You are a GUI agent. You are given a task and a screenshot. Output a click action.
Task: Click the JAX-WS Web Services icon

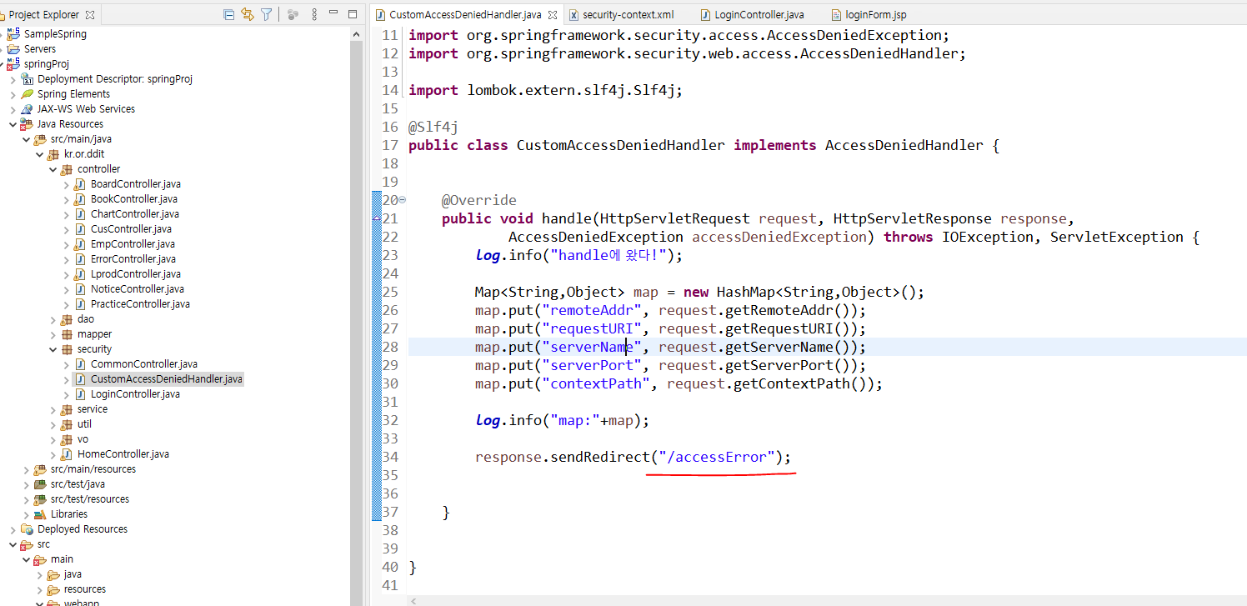[x=27, y=109]
